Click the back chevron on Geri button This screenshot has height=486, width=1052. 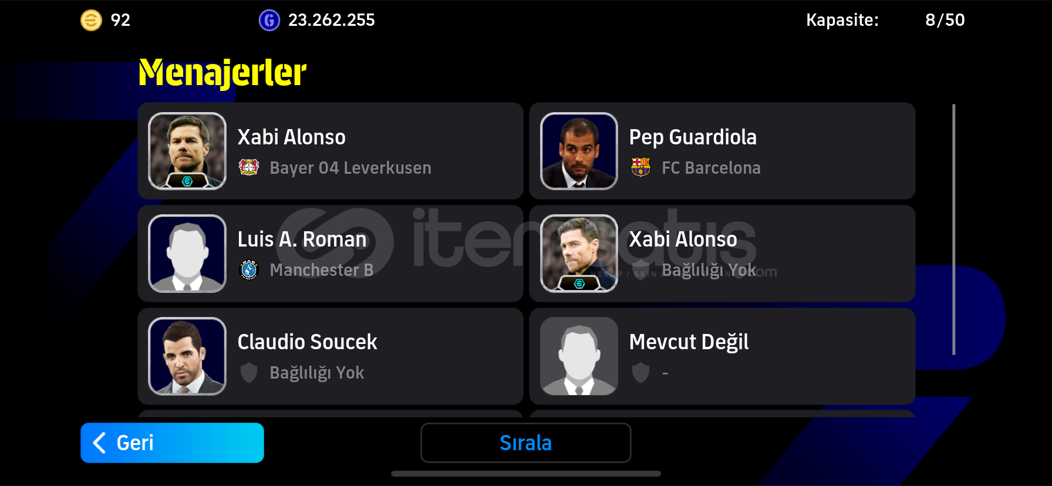click(x=100, y=443)
